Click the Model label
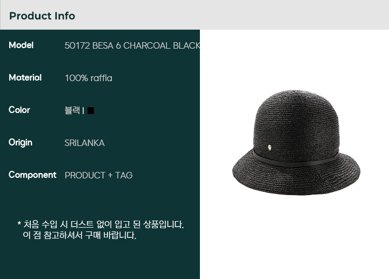This screenshot has height=279, width=389. tap(21, 45)
